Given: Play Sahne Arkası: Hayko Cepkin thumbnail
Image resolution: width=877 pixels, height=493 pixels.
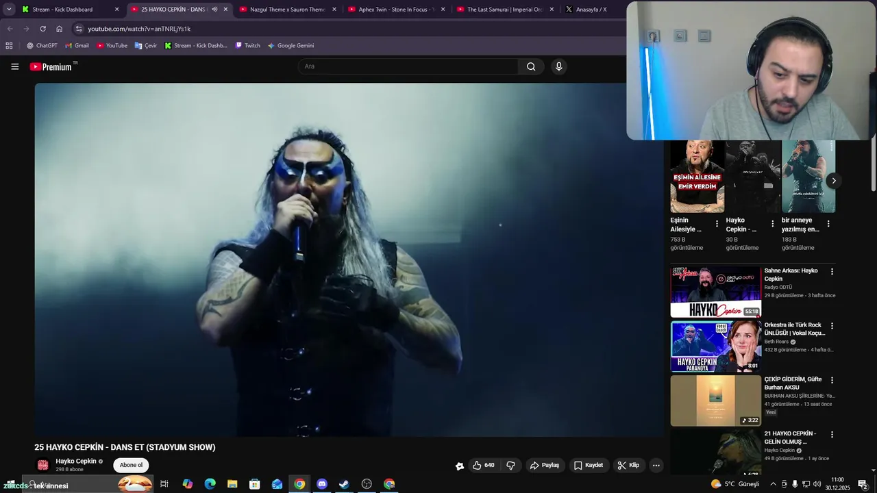Looking at the screenshot, I should [x=715, y=292].
